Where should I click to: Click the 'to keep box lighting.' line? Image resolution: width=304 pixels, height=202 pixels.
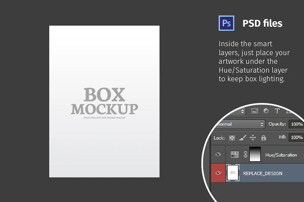click(252, 79)
